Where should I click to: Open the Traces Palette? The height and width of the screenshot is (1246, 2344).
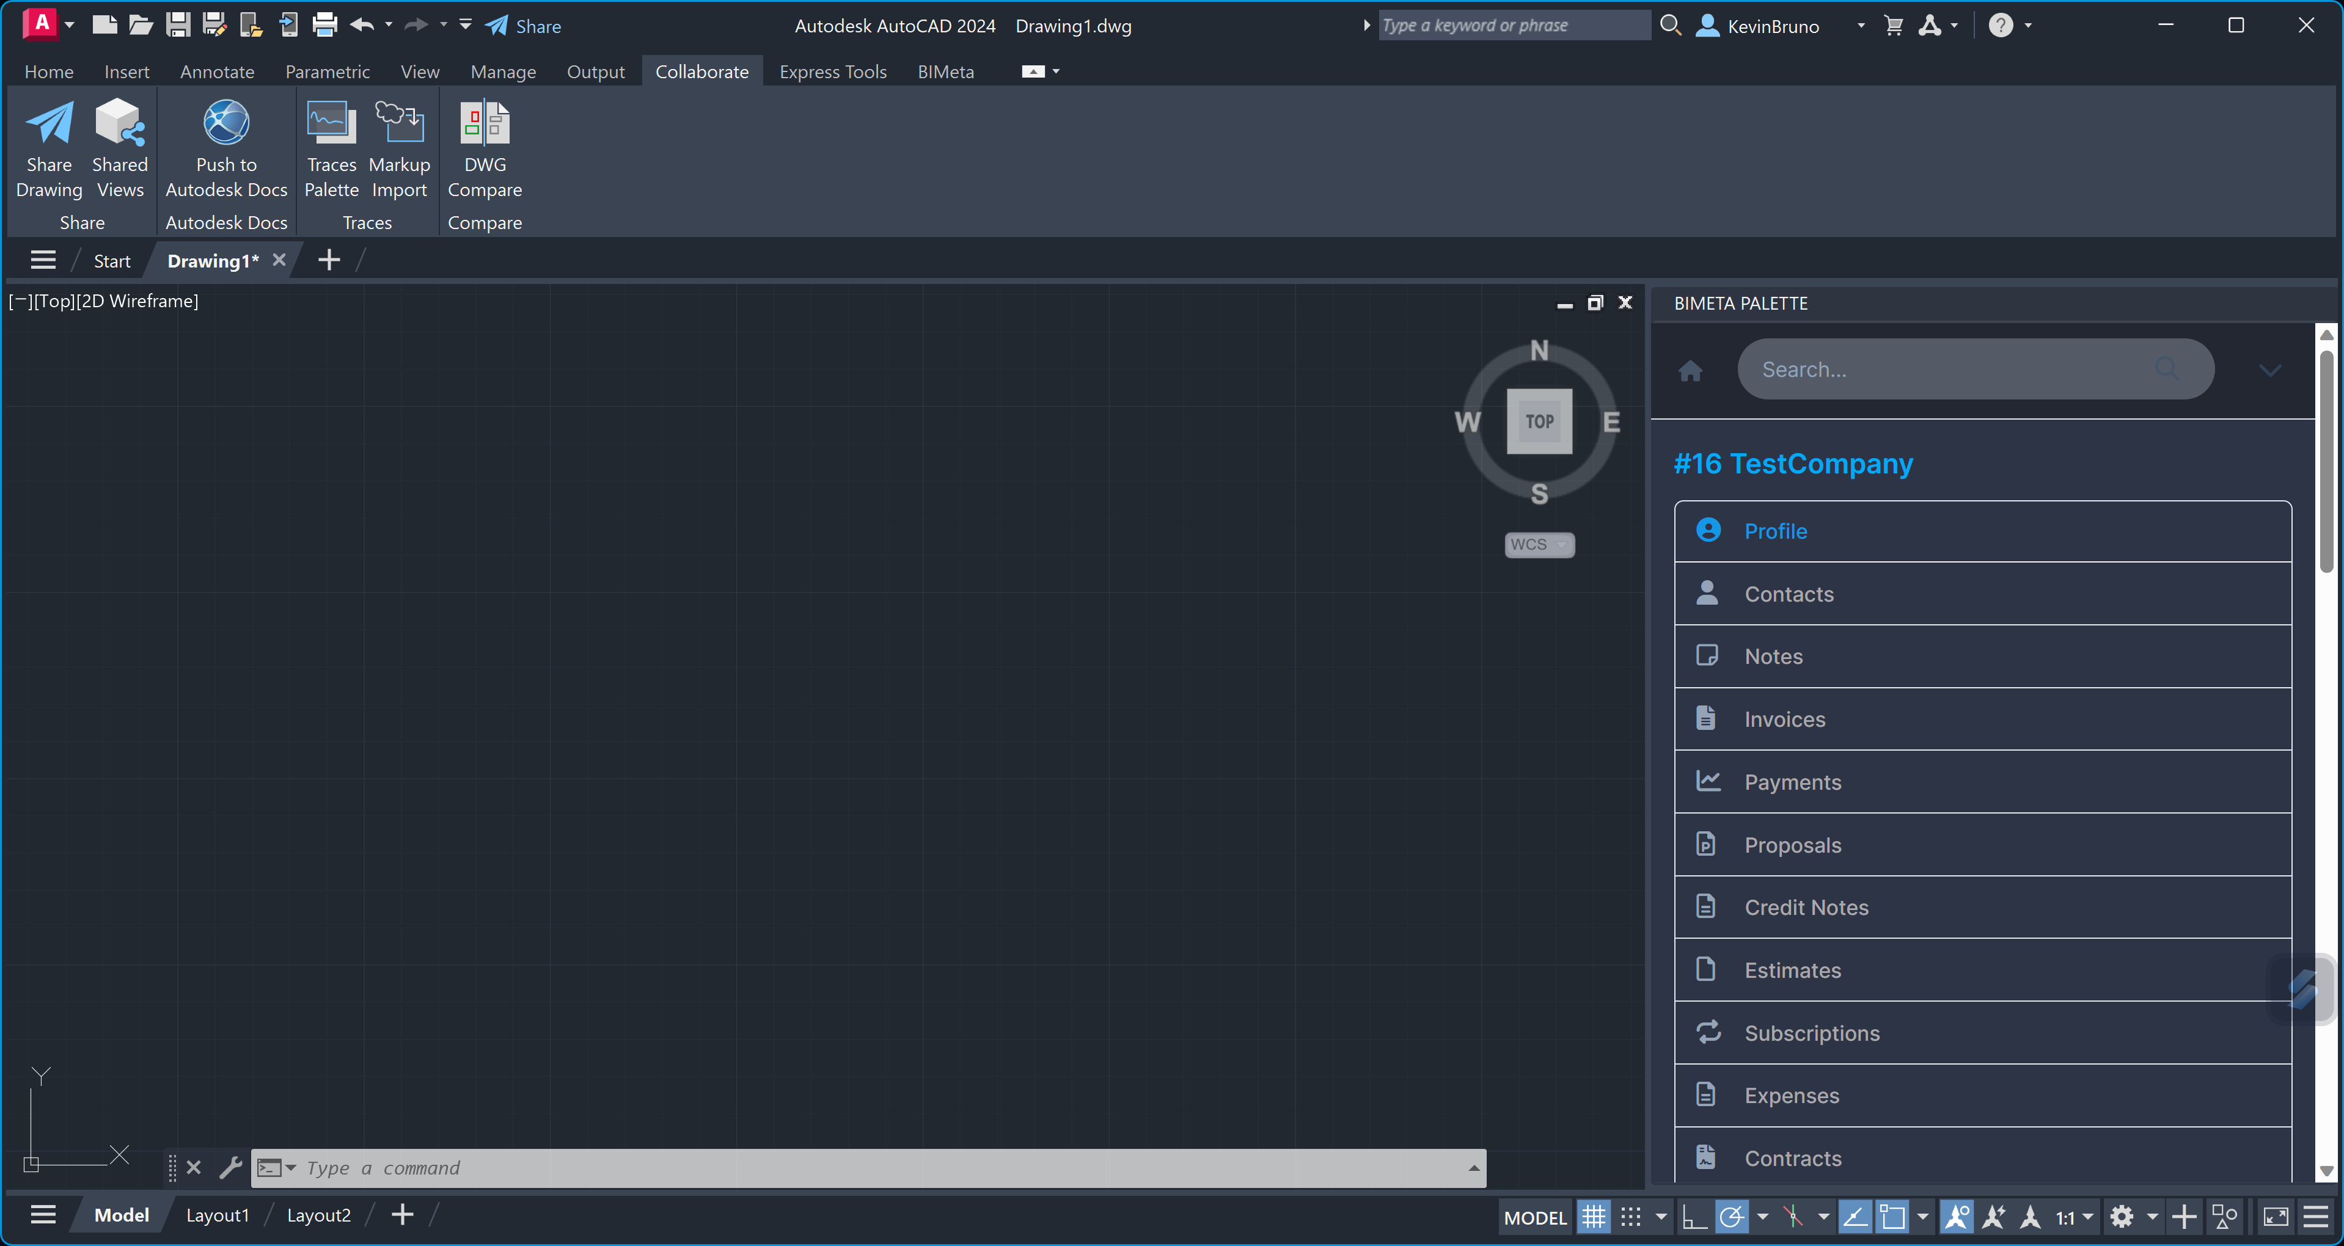pos(331,149)
